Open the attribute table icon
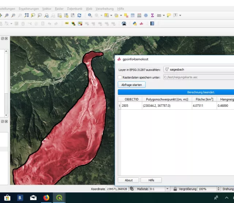Image resolution: width=234 pixels, height=203 pixels. click(x=132, y=15)
